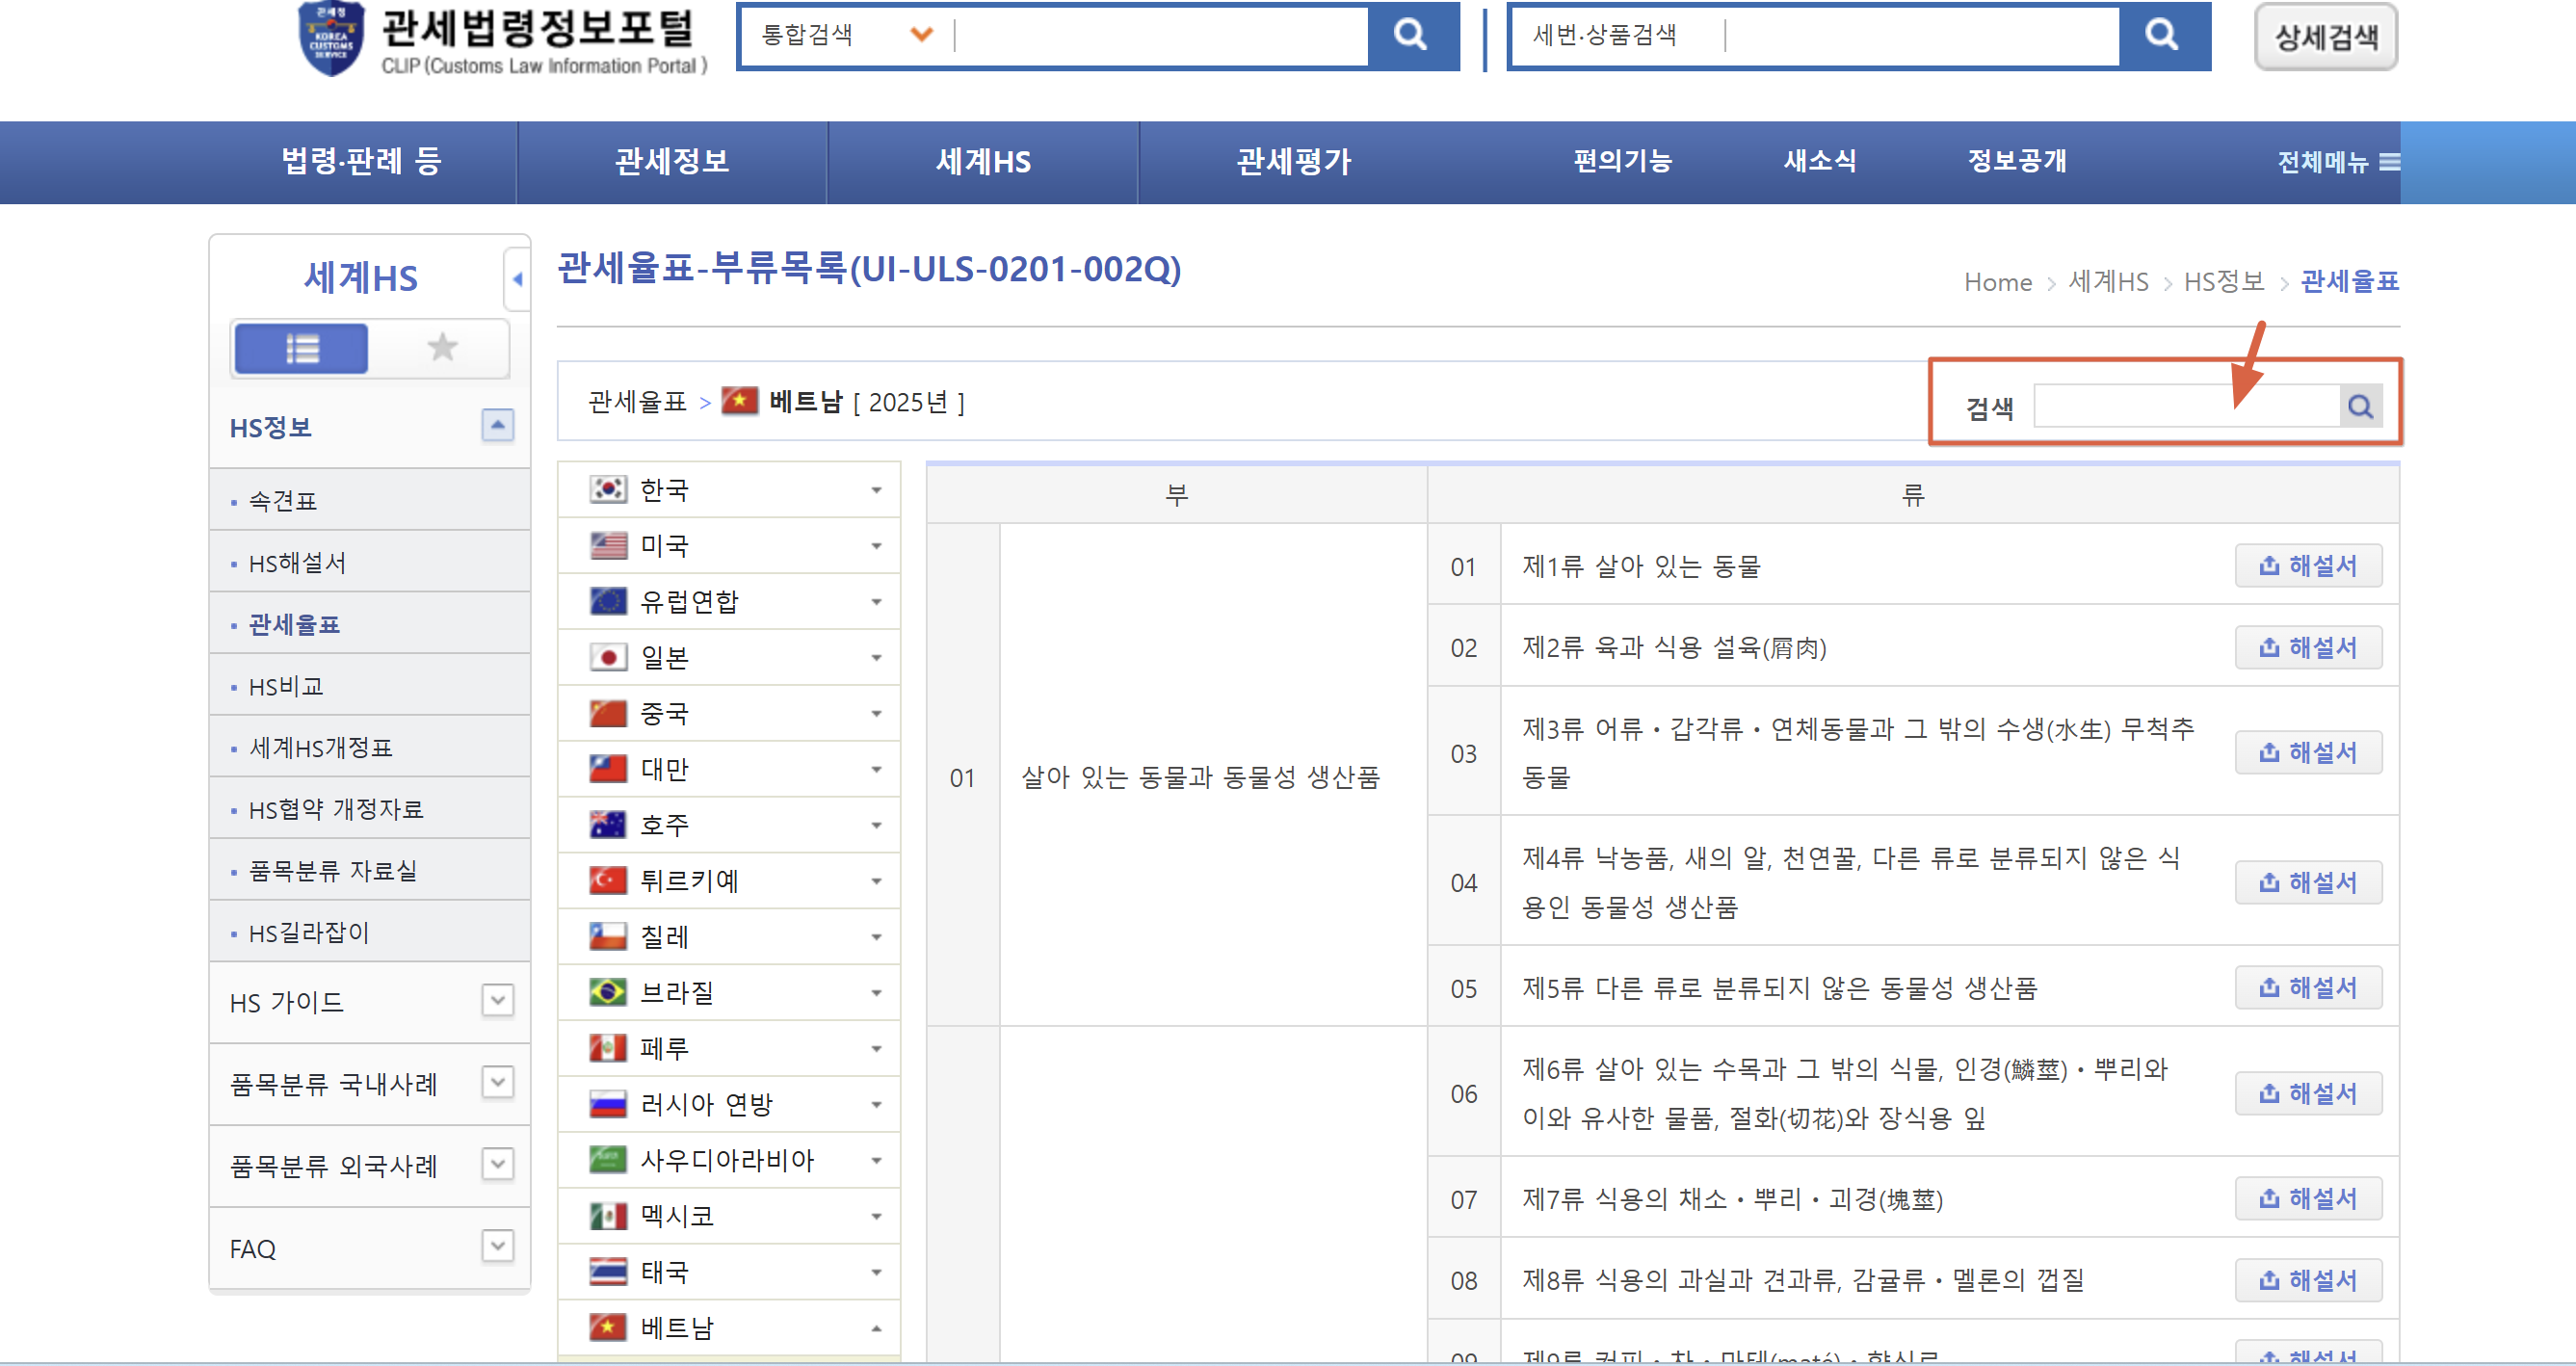Click the tariff table search magnifier icon

(x=2360, y=406)
